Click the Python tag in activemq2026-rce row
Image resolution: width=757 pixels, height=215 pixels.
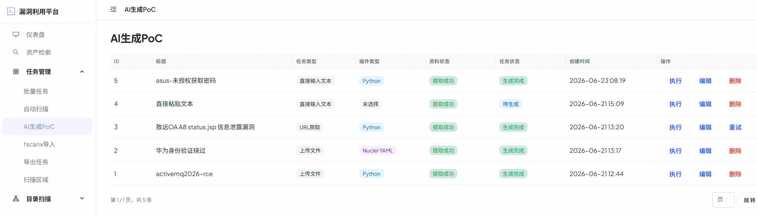tap(371, 174)
